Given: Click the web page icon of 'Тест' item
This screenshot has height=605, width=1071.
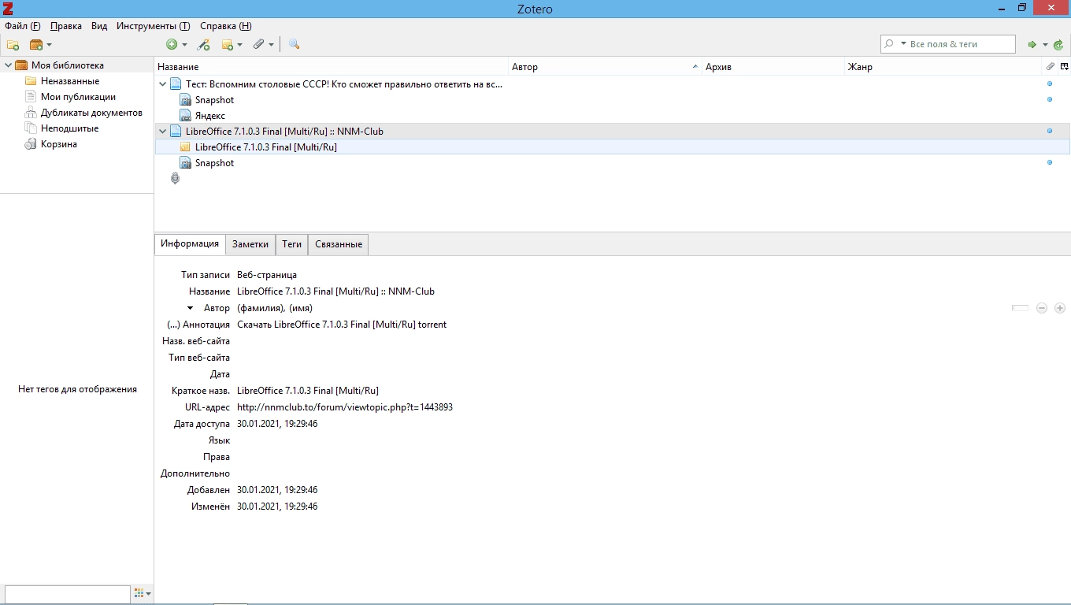Looking at the screenshot, I should [x=176, y=84].
